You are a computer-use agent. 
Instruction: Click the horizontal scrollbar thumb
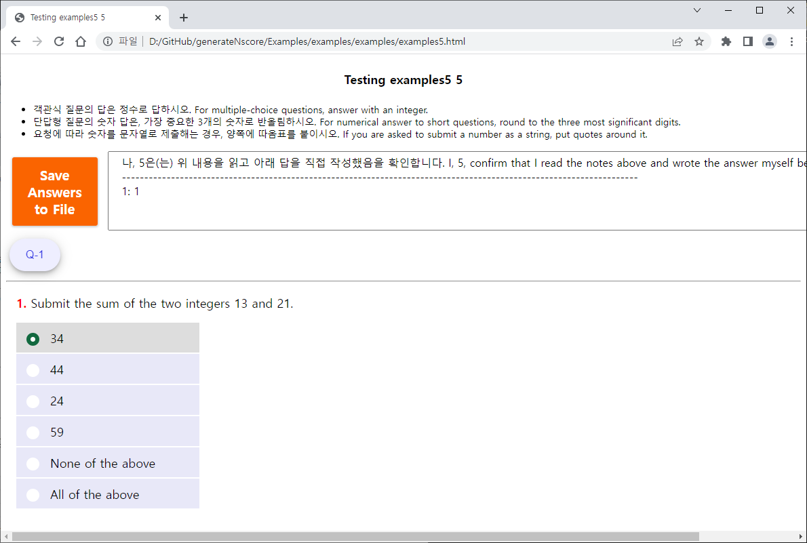pyautogui.click(x=355, y=537)
